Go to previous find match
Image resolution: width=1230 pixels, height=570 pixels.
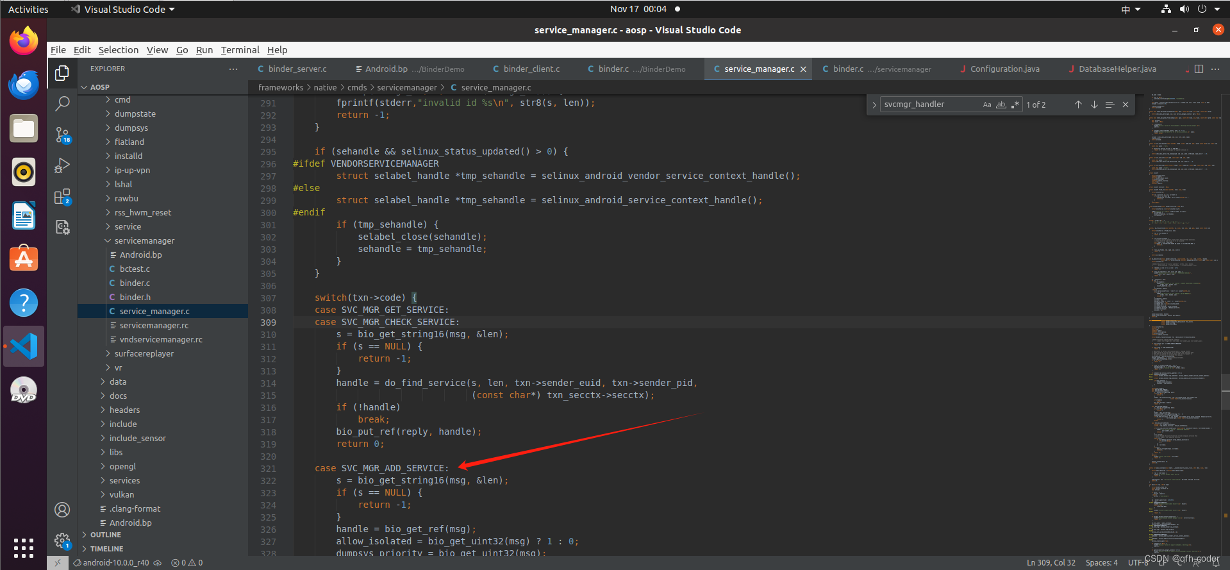[x=1078, y=105]
